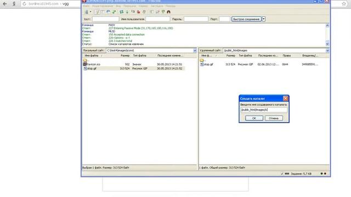
Task: Click the remote site /public_html/images path field
Action: (274, 50)
